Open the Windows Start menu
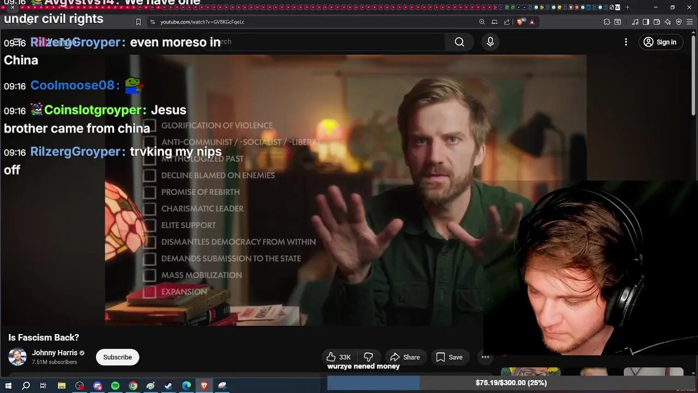Screen dimensions: 698x393 click(x=8, y=385)
